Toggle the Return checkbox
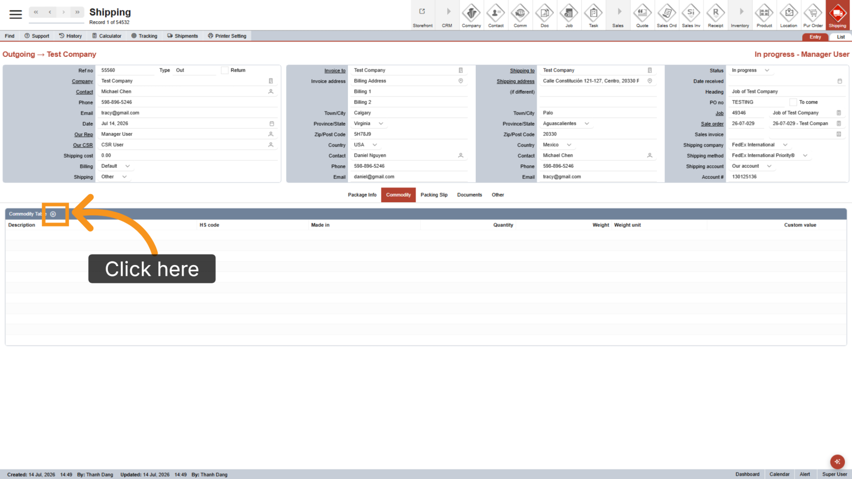Screen dimensions: 852x479 225,70
